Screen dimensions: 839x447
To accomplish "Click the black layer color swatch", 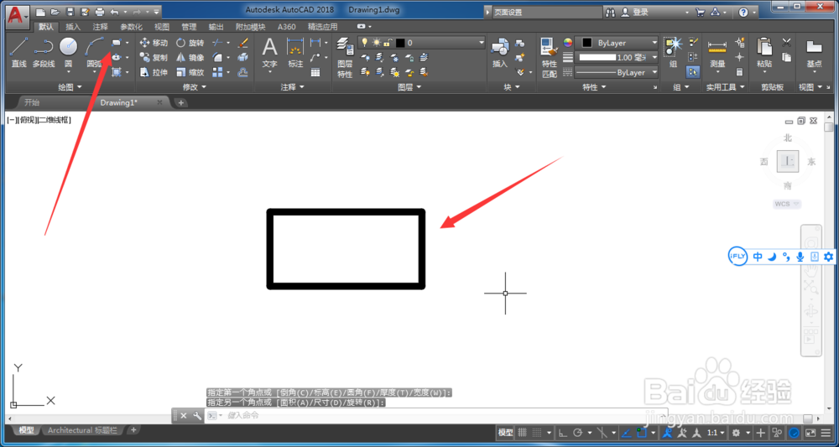I will [399, 43].
